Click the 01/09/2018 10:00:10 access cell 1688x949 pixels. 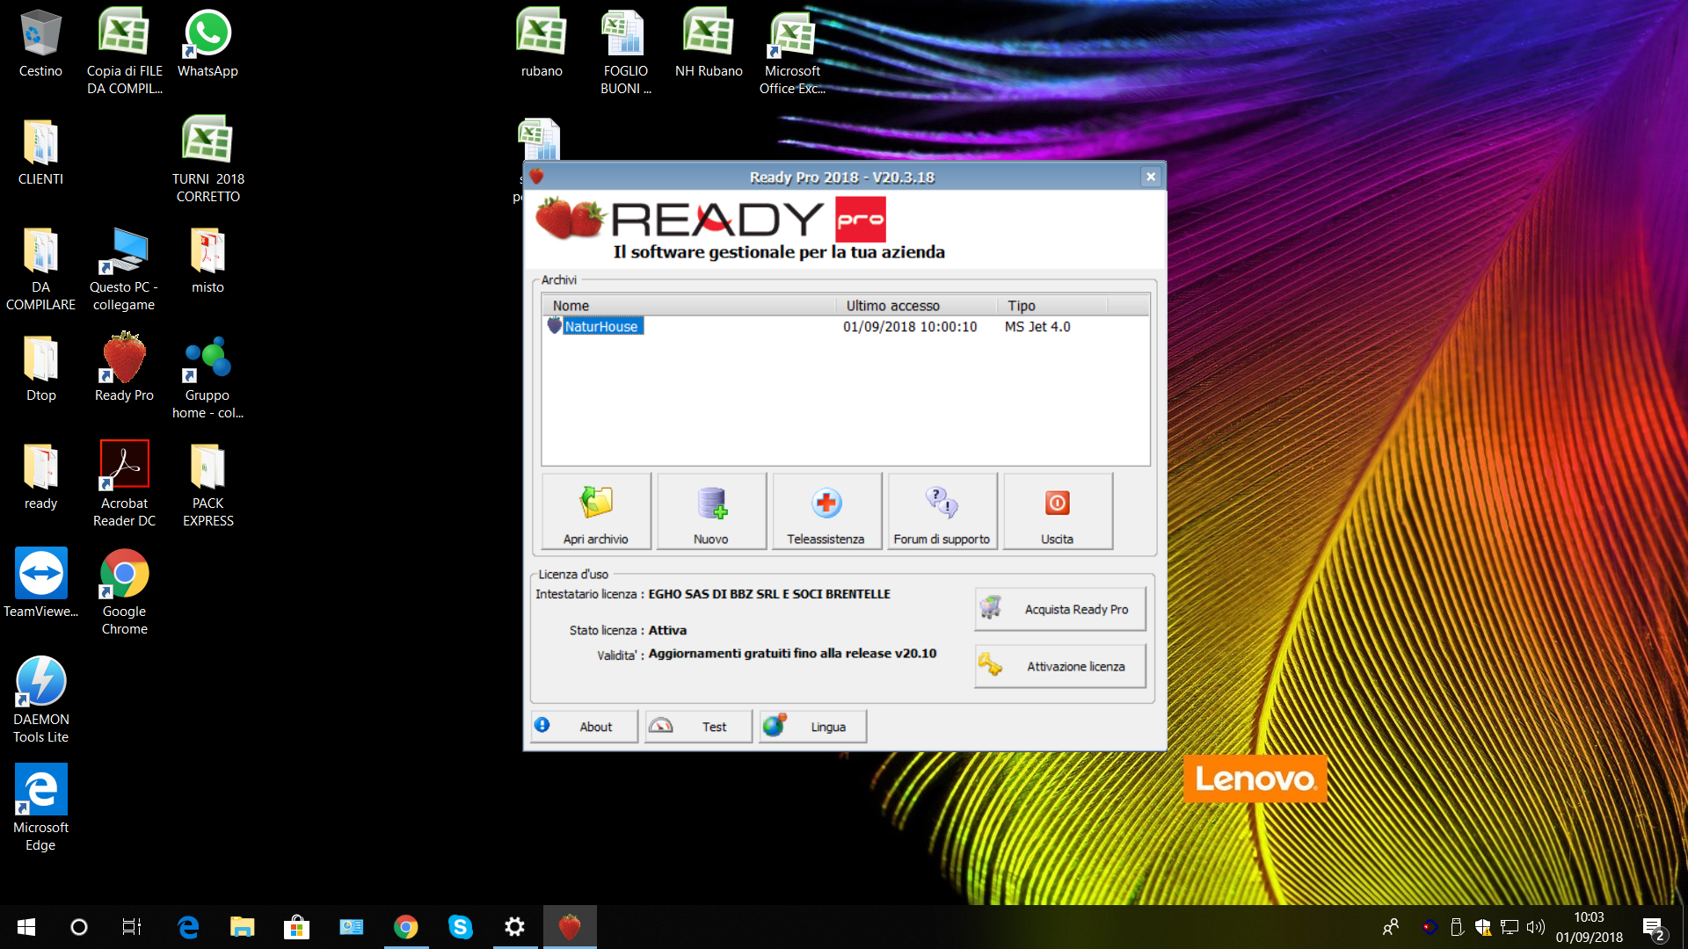[910, 327]
